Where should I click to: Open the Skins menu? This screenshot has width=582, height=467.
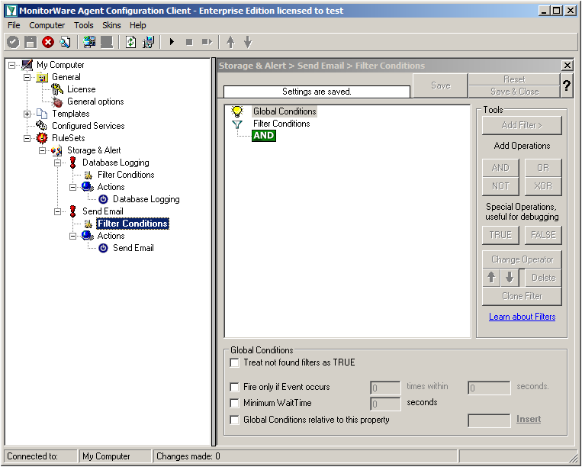tap(111, 25)
